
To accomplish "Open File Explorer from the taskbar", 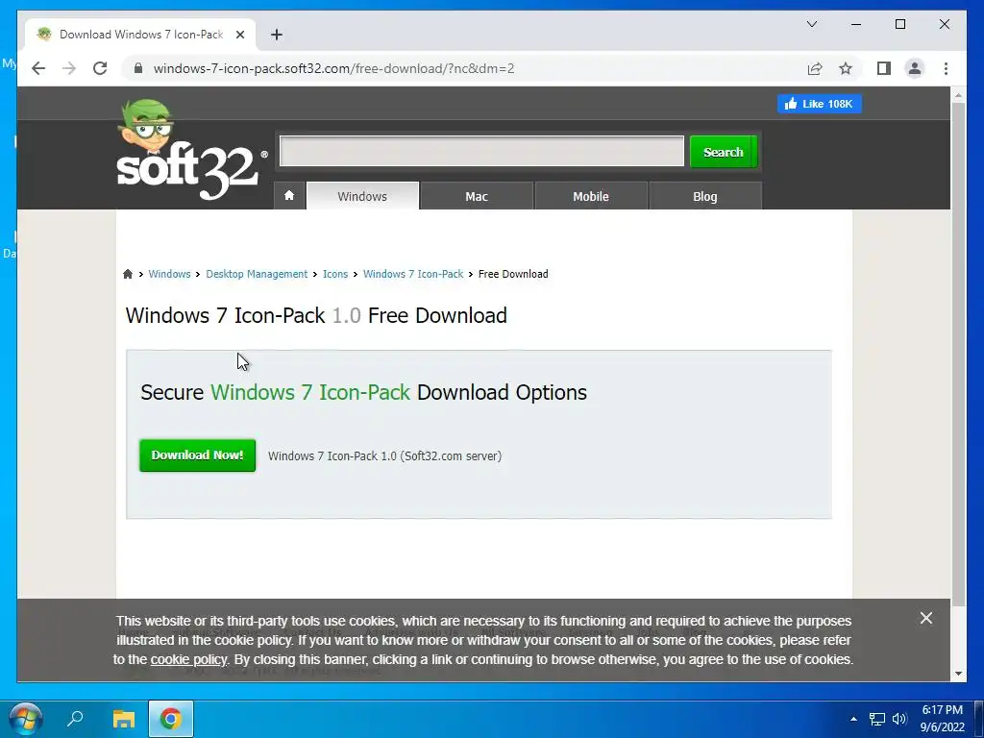I will point(124,719).
